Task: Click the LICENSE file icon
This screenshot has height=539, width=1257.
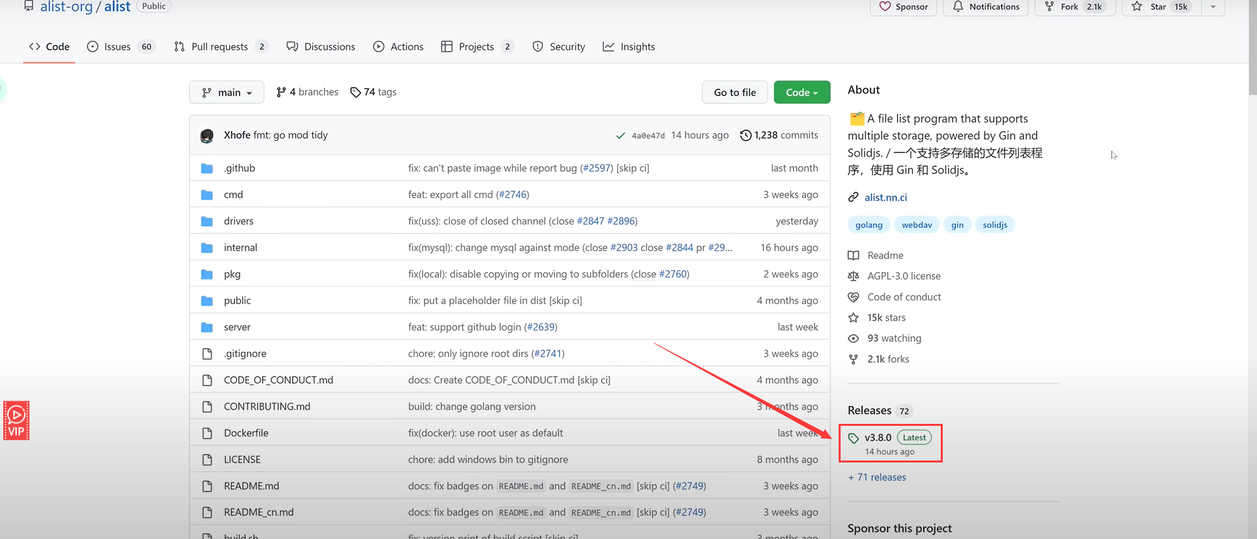Action: coord(207,460)
